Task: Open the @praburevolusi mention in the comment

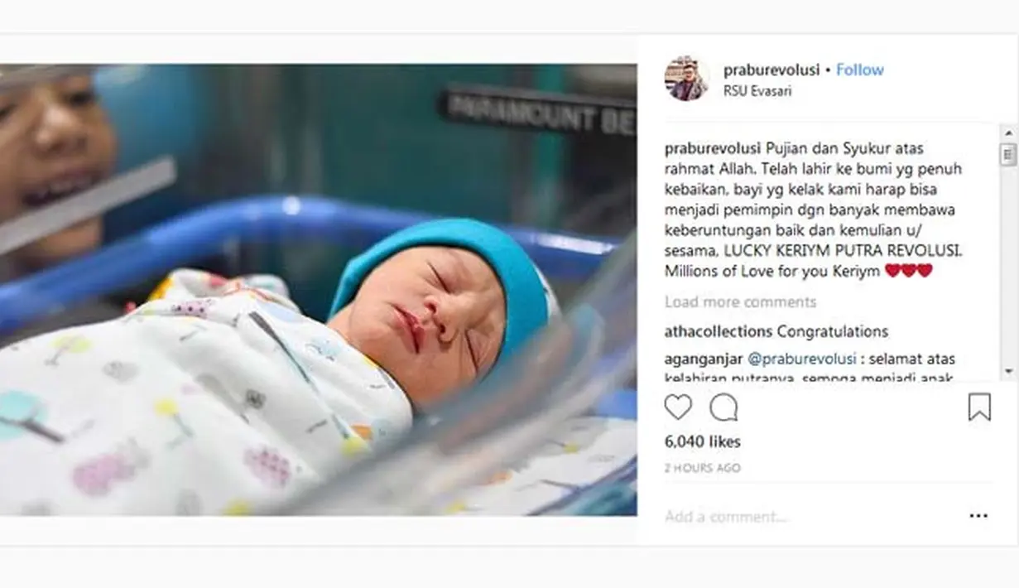Action: click(x=796, y=359)
